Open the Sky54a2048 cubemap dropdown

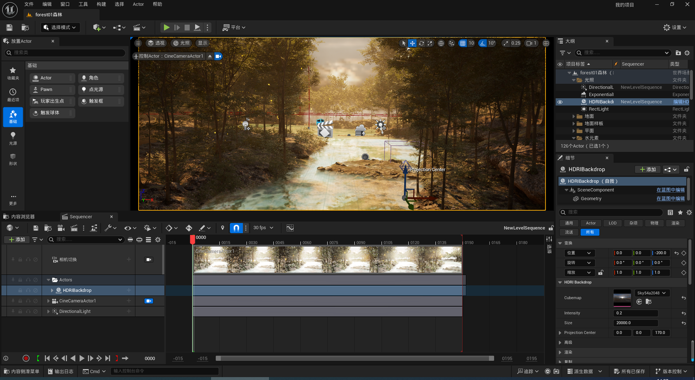click(652, 293)
